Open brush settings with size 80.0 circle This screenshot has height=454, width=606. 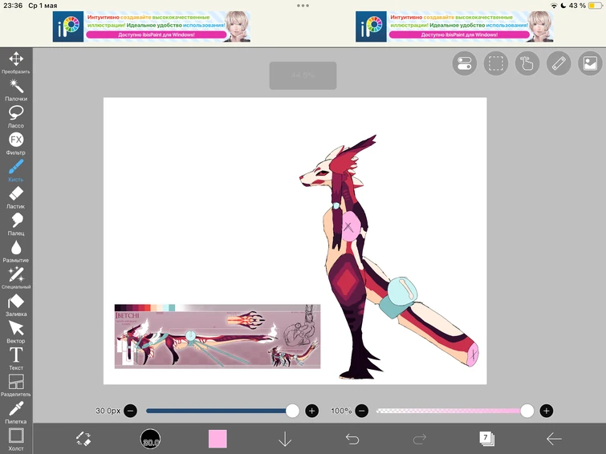point(150,439)
